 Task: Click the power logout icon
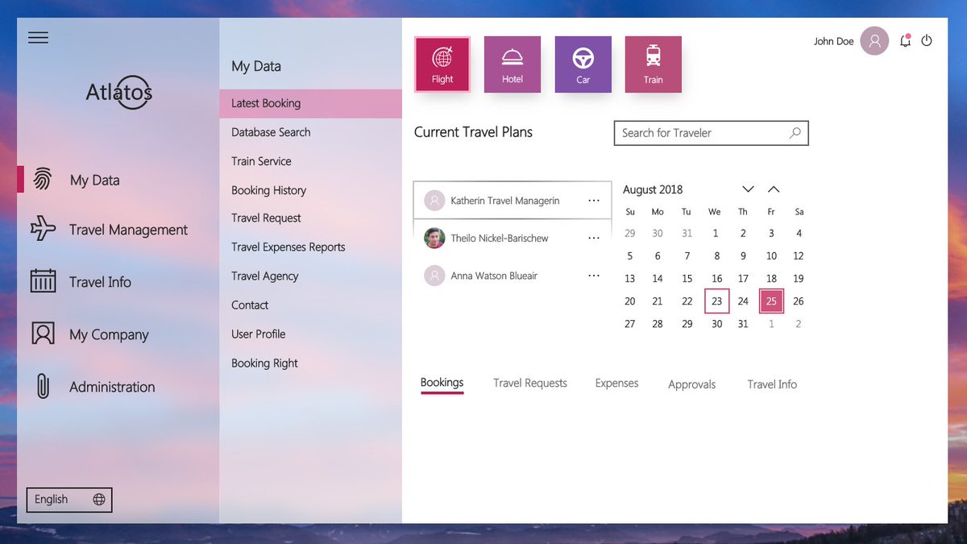point(927,40)
